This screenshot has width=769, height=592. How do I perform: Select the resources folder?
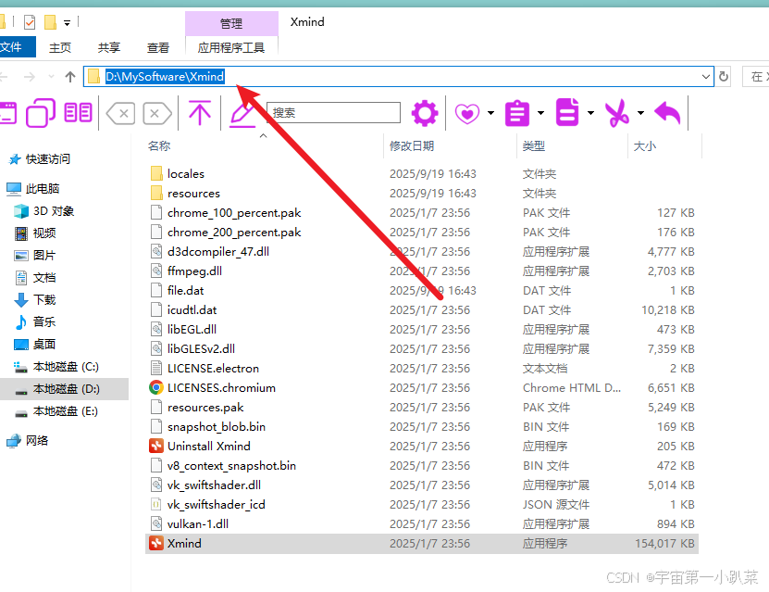coord(422,194)
